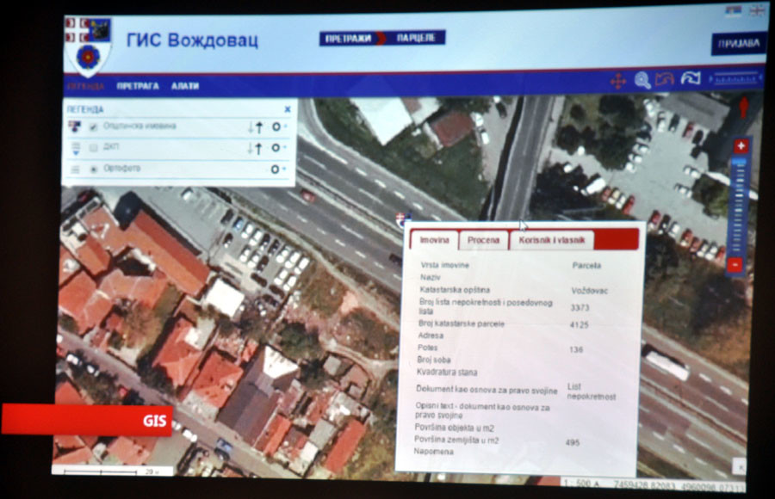Click the red north arrow icon
The width and height of the screenshot is (775, 499).
click(x=744, y=107)
